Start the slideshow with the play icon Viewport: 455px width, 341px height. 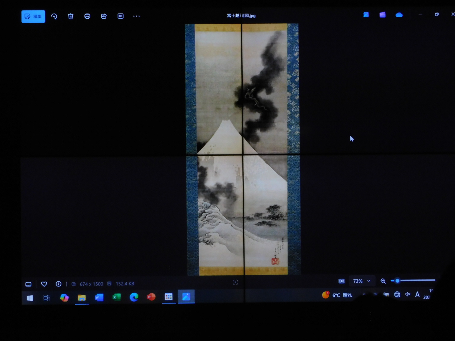click(x=120, y=16)
